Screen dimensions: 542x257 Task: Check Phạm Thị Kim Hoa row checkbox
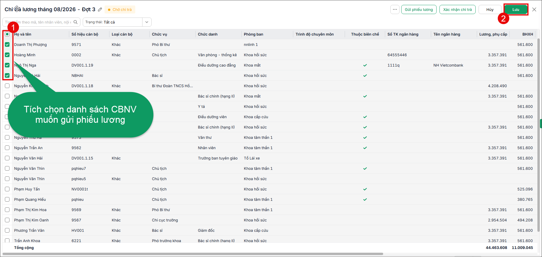(7, 210)
